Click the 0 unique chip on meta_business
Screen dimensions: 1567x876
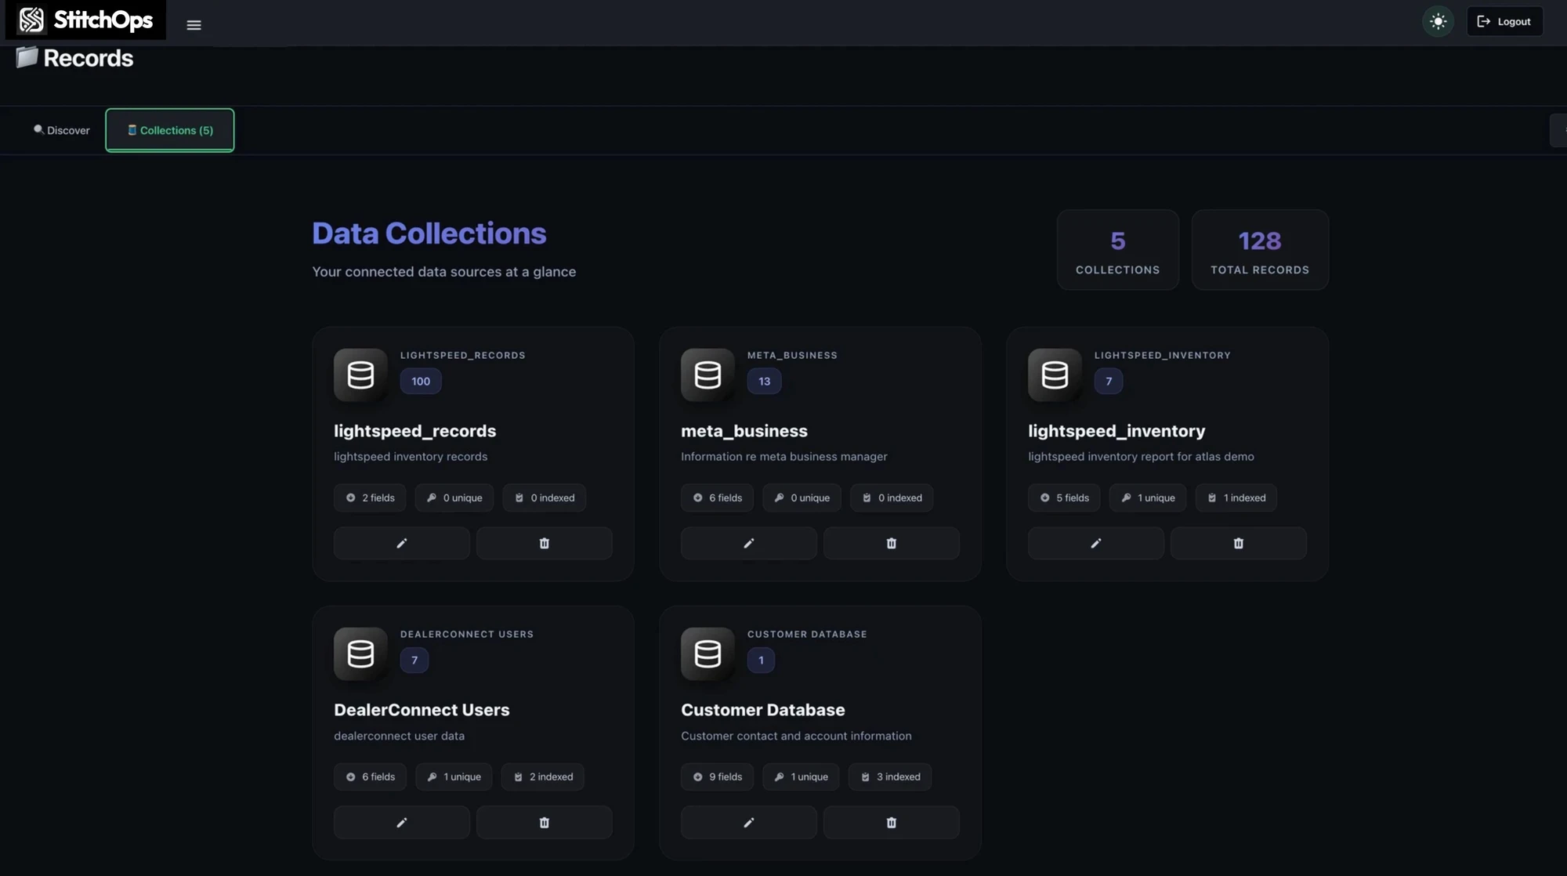tap(802, 498)
